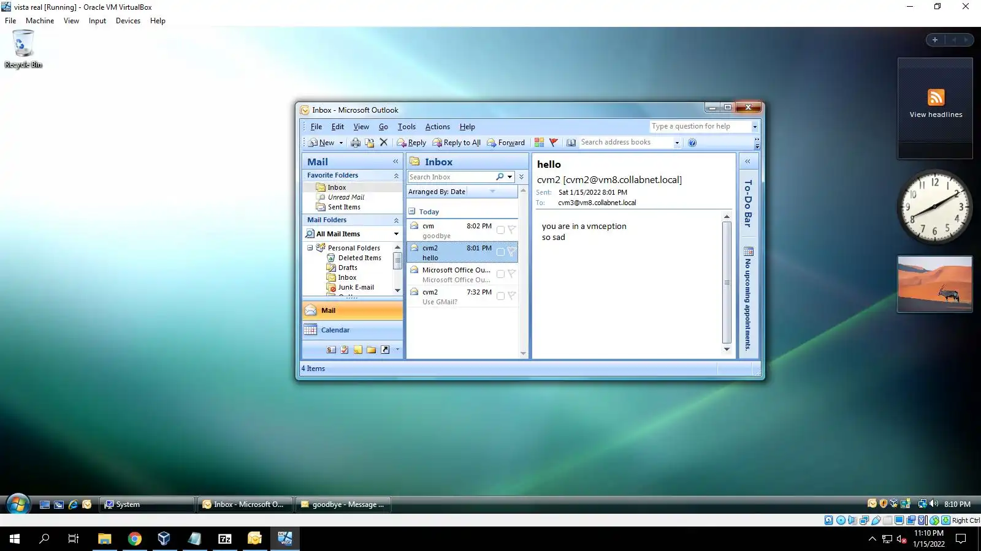Launch Internet Explorer from Vista Quick Launch
Image resolution: width=981 pixels, height=551 pixels.
(x=73, y=504)
